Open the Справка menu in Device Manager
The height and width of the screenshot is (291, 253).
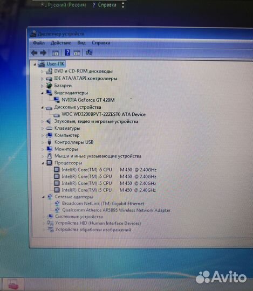101,43
